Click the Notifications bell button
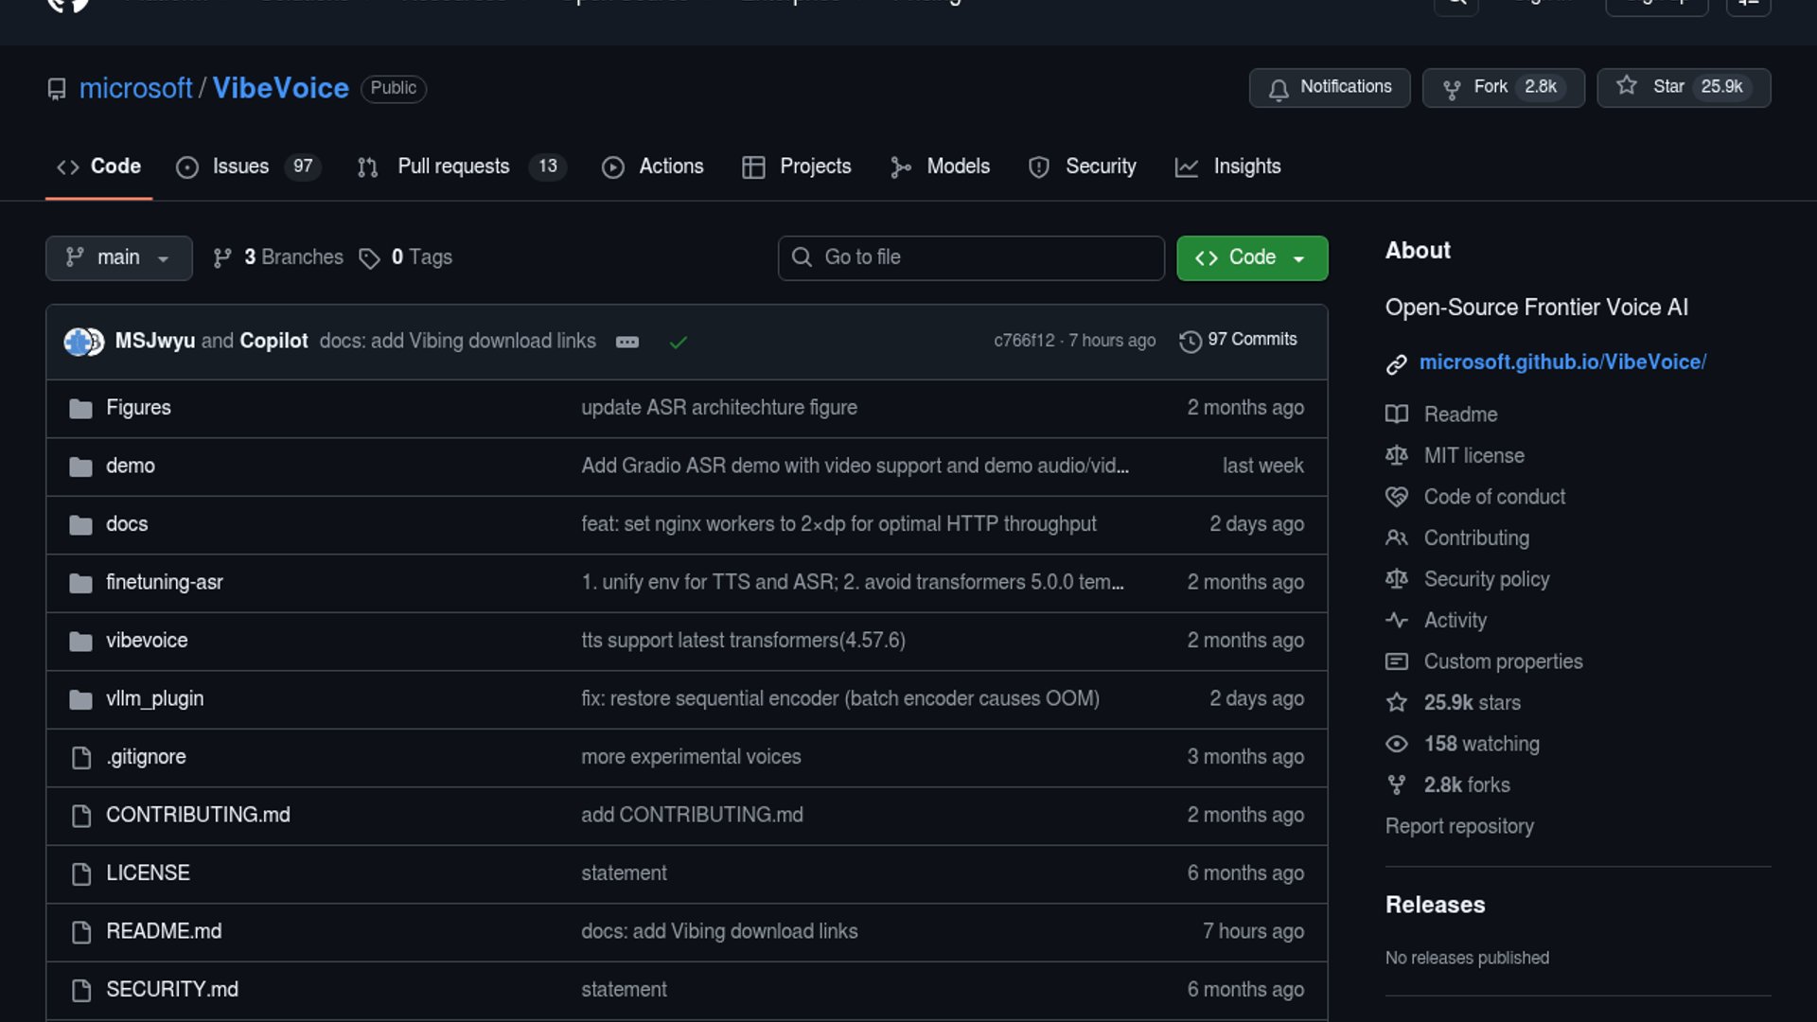 coord(1329,87)
